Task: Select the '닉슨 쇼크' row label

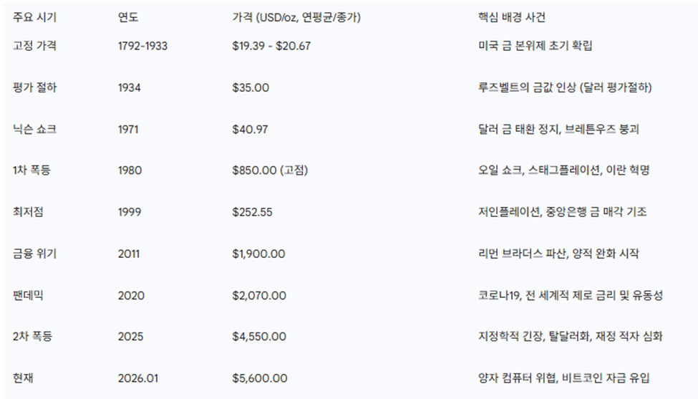Action: click(x=34, y=129)
